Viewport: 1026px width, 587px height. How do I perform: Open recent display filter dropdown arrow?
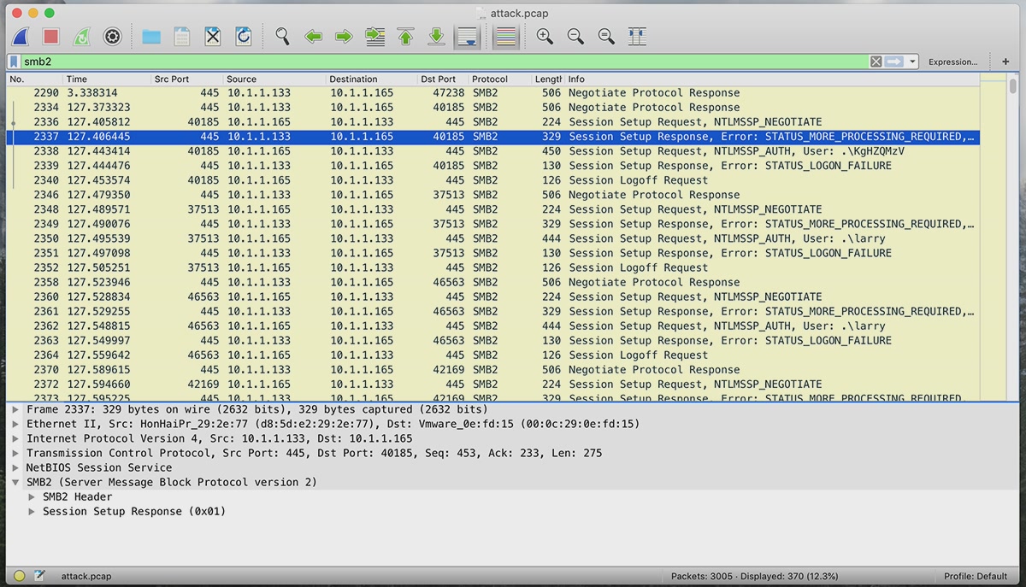(x=913, y=62)
